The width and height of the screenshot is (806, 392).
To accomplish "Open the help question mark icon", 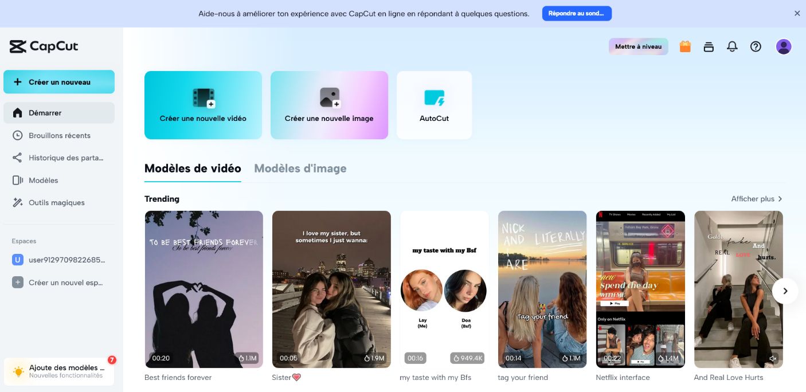I will pos(756,47).
